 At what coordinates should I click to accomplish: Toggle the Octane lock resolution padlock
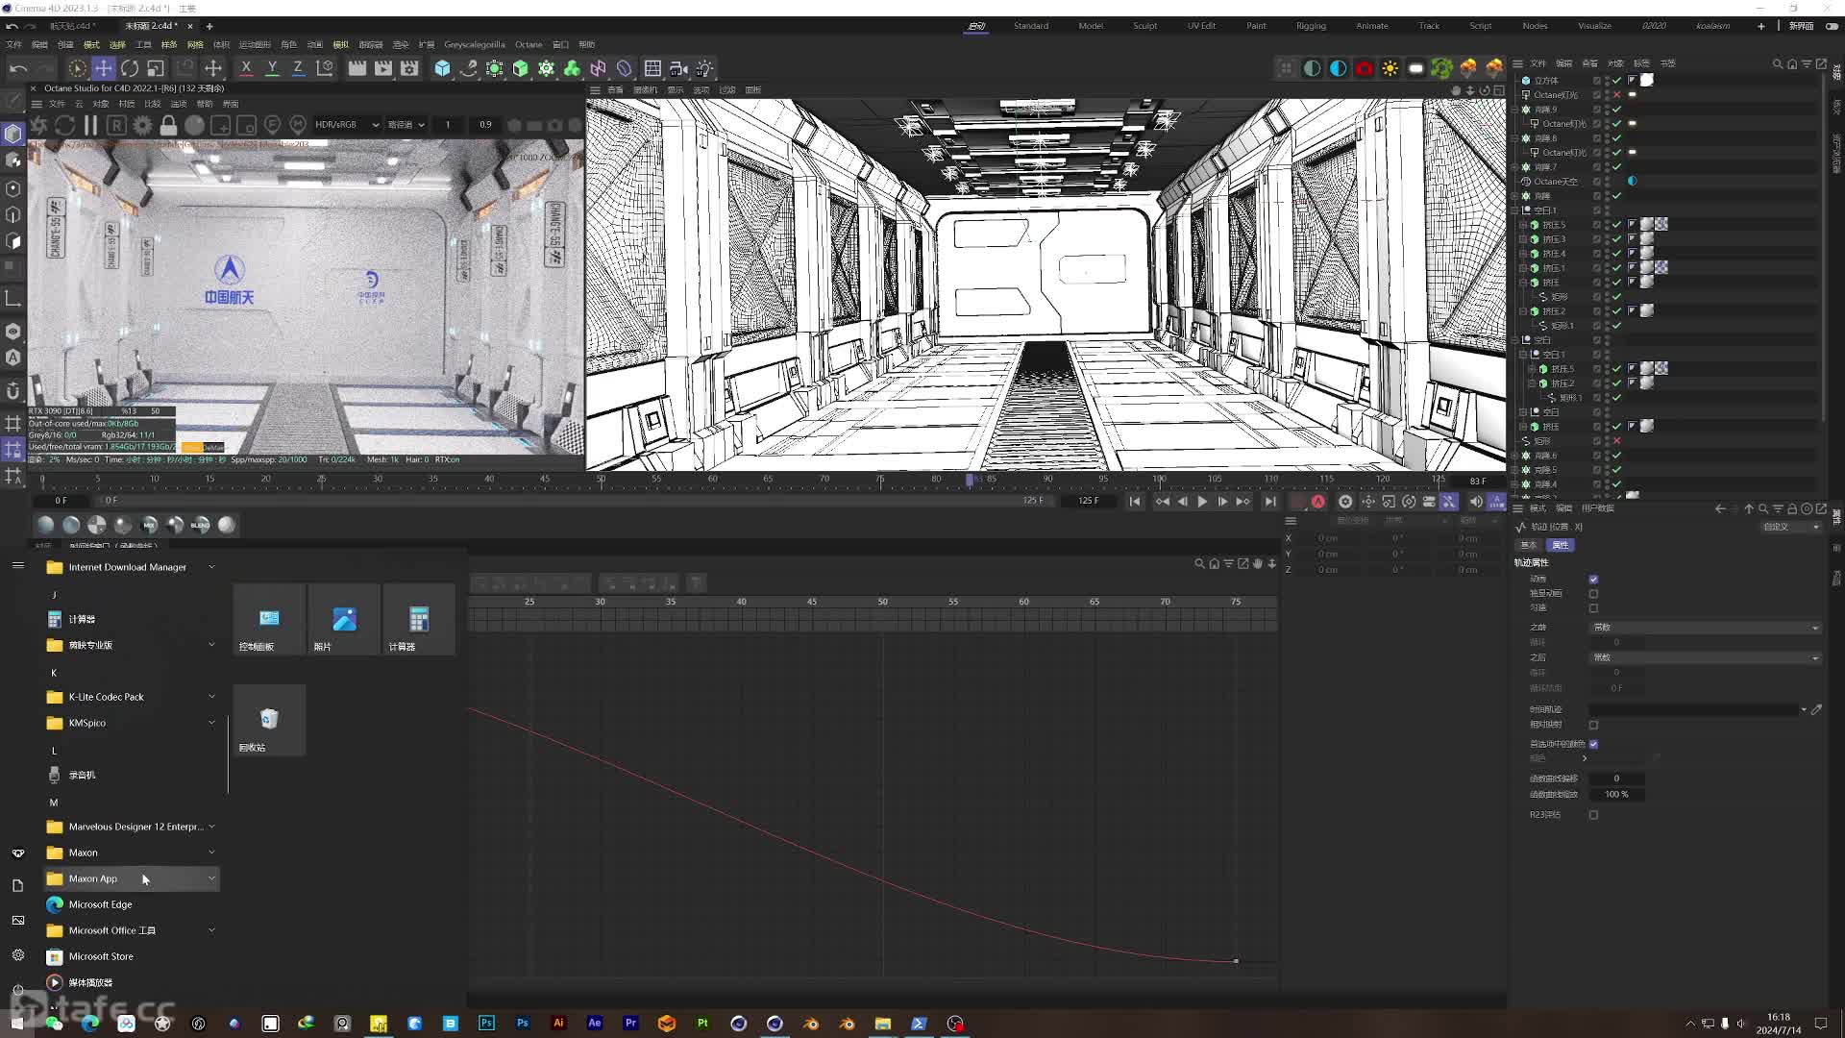(168, 125)
